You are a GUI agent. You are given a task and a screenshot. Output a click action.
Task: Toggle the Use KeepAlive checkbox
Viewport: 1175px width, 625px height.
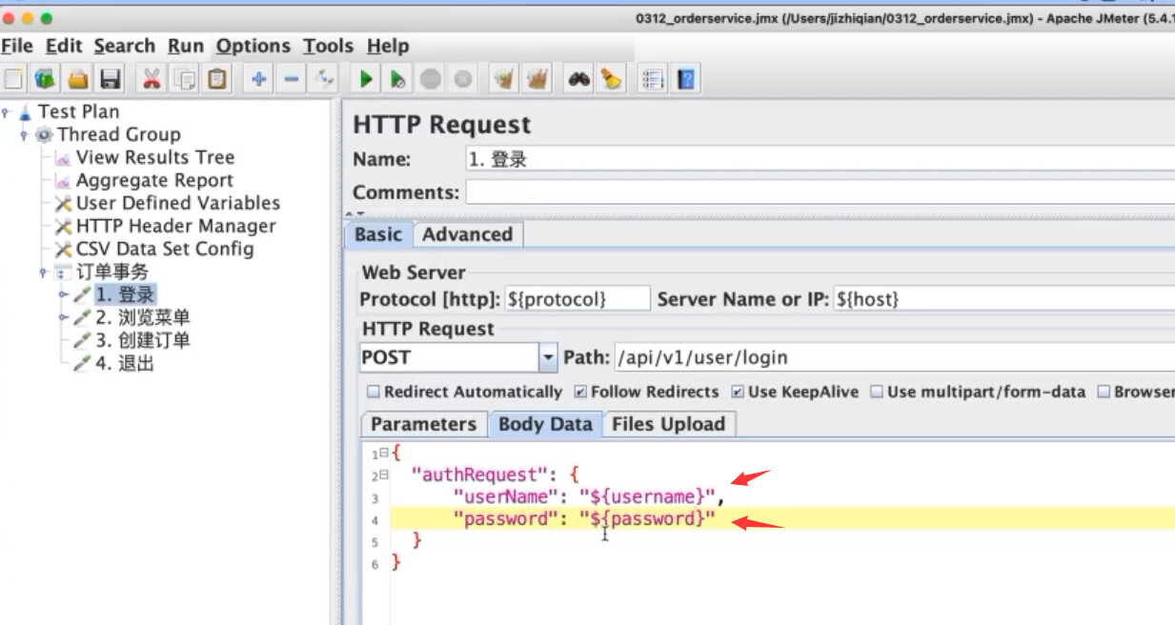(x=738, y=392)
